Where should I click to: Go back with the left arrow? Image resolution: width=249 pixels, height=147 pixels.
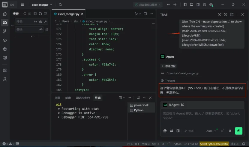click(168, 4)
